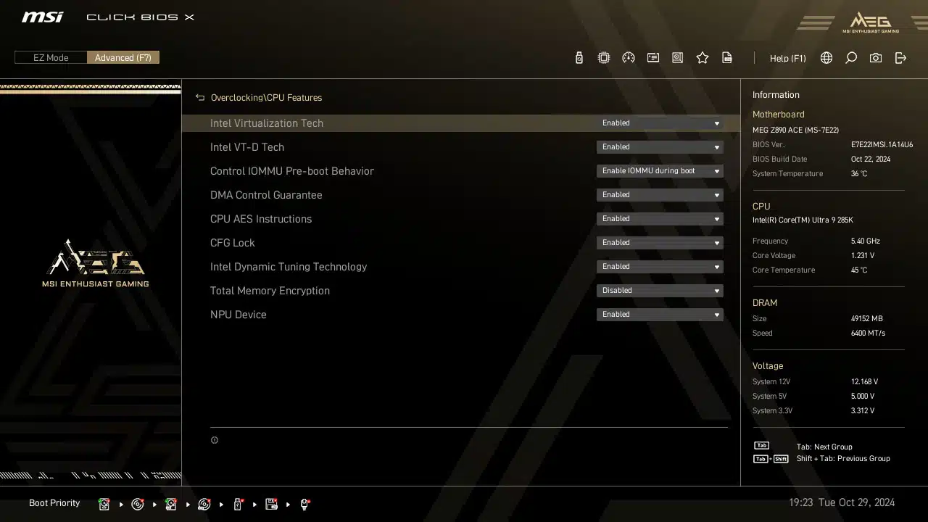Click DRAM size value 49152 MB
The width and height of the screenshot is (928, 522).
pyautogui.click(x=867, y=319)
